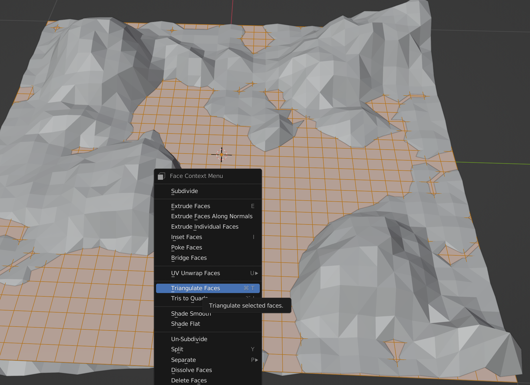Pick Extrude Individual Faces option
The width and height of the screenshot is (530, 385).
(x=205, y=227)
